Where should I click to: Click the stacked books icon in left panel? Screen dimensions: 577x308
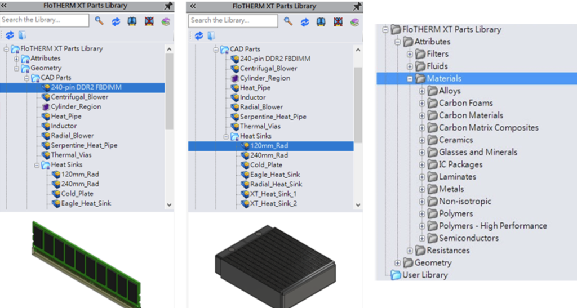click(x=166, y=21)
